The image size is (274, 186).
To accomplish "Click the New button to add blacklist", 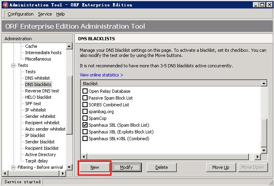I will 95,167.
